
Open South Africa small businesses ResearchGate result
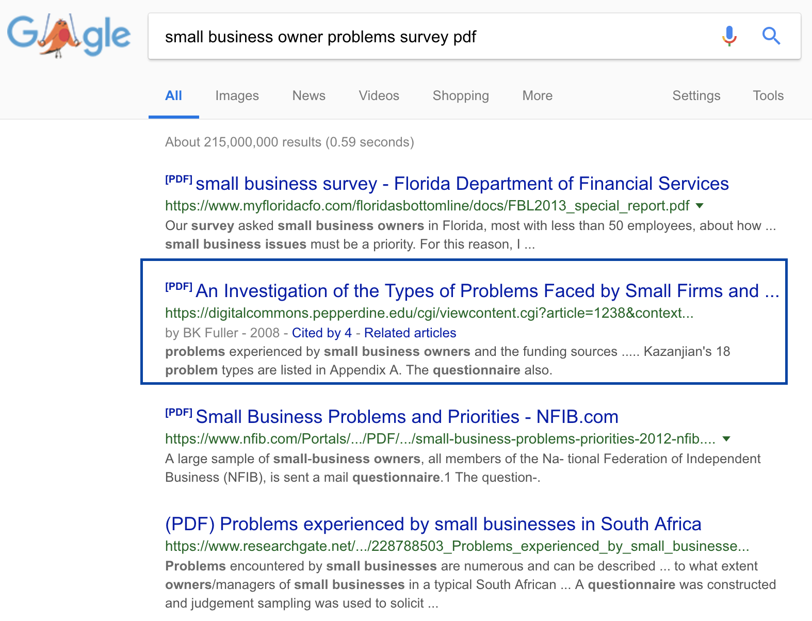433,524
